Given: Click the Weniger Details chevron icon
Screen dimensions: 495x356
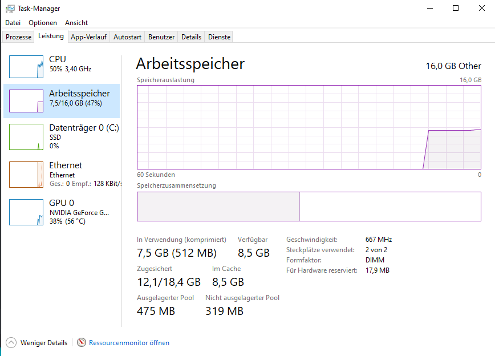Looking at the screenshot, I should point(11,342).
